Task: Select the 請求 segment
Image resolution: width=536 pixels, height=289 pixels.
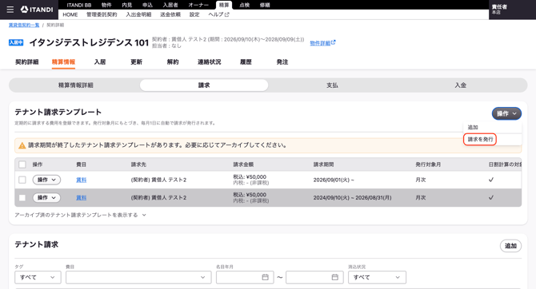Action: (x=204, y=85)
